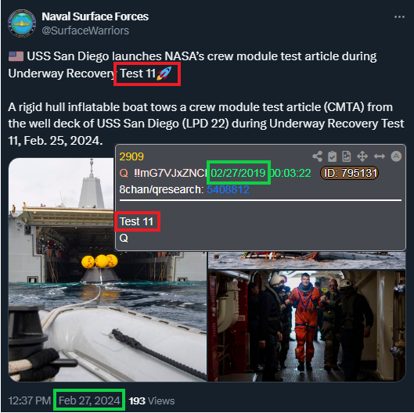Click the four-arrow move icon

point(362,156)
